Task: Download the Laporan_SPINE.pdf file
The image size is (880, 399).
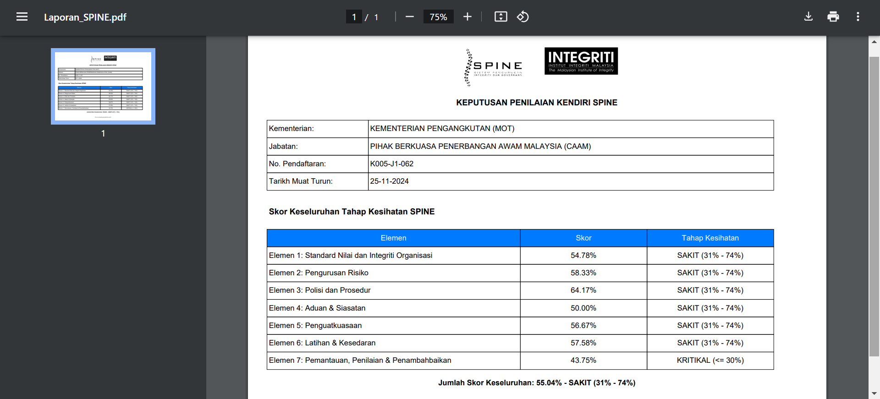Action: 808,17
